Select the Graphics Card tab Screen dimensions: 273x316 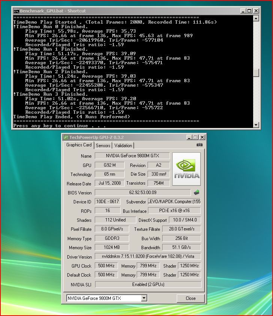click(79, 145)
